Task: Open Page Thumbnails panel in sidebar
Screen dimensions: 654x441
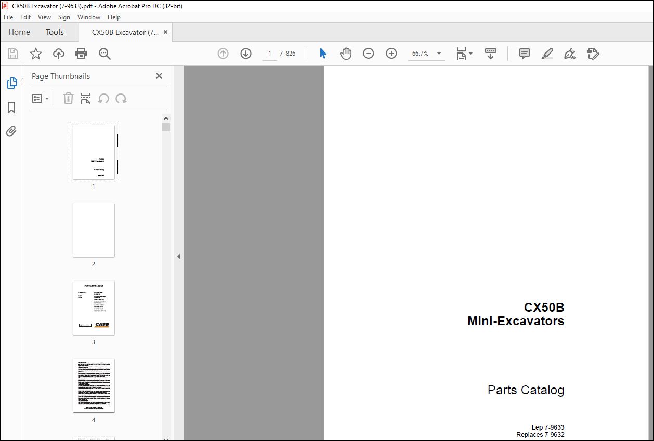Action: click(11, 83)
